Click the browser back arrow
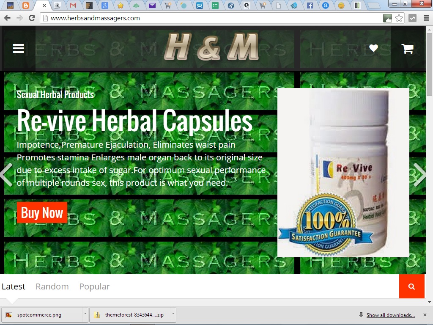 click(8, 18)
